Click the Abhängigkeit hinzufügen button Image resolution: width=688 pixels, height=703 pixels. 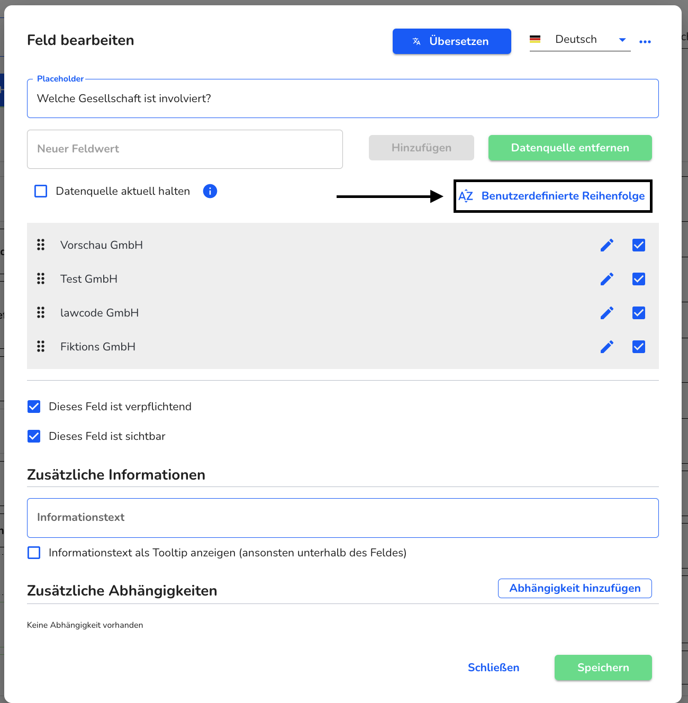tap(575, 588)
